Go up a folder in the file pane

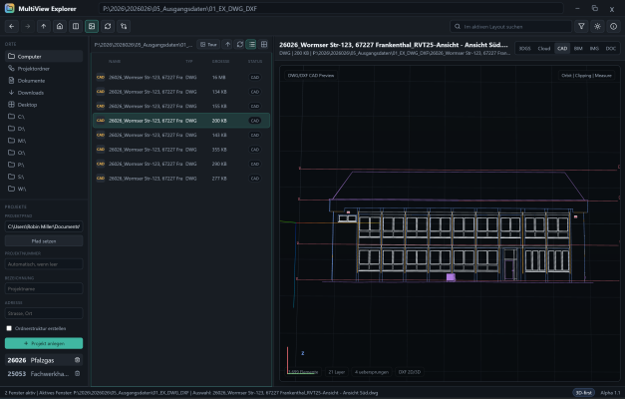[227, 44]
